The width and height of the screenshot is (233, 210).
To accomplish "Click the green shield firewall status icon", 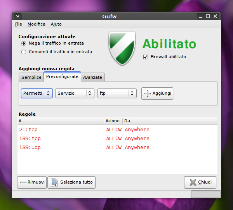I will click(122, 49).
